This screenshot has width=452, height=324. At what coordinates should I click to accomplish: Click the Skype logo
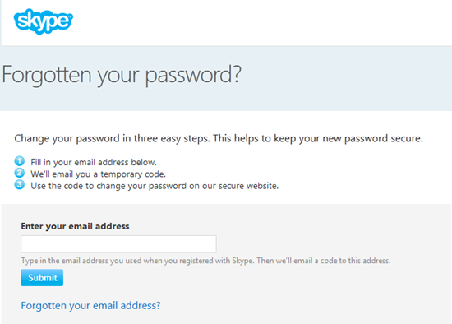pyautogui.click(x=44, y=21)
